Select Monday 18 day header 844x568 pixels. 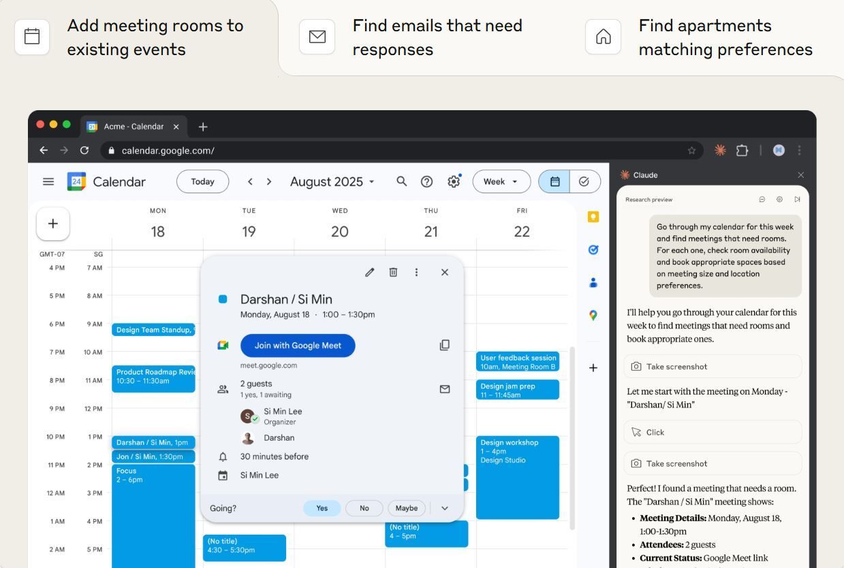158,224
